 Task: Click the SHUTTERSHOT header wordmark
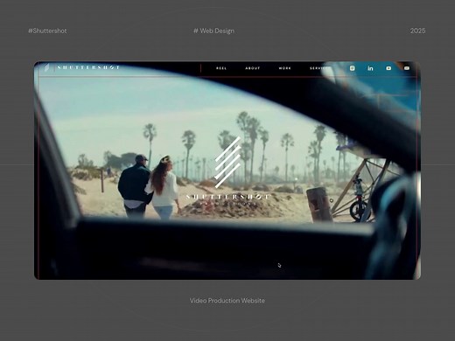(x=88, y=67)
